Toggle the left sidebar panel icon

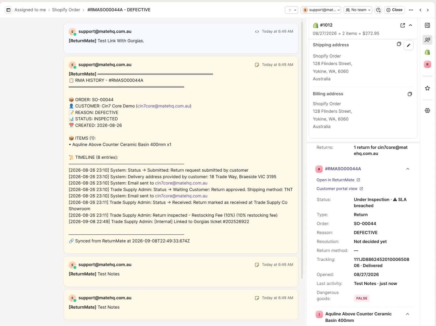point(8,10)
